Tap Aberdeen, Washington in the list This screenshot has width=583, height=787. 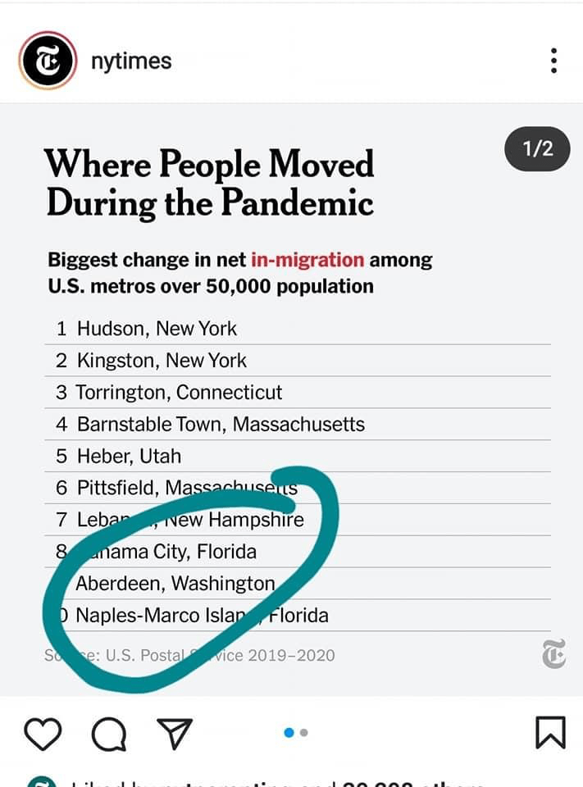175,584
